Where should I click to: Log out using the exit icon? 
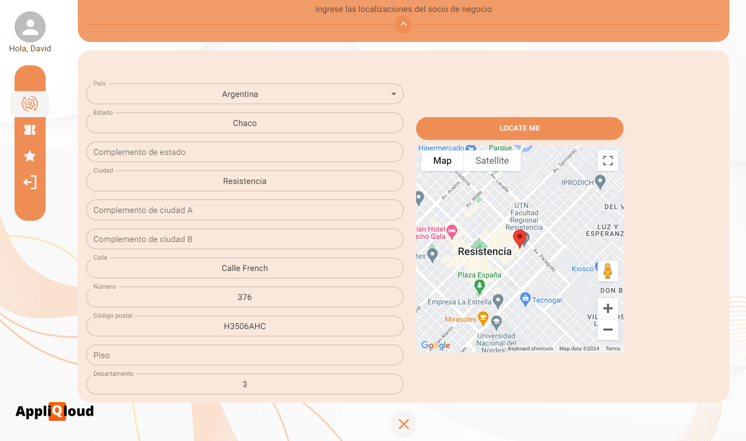pos(30,182)
